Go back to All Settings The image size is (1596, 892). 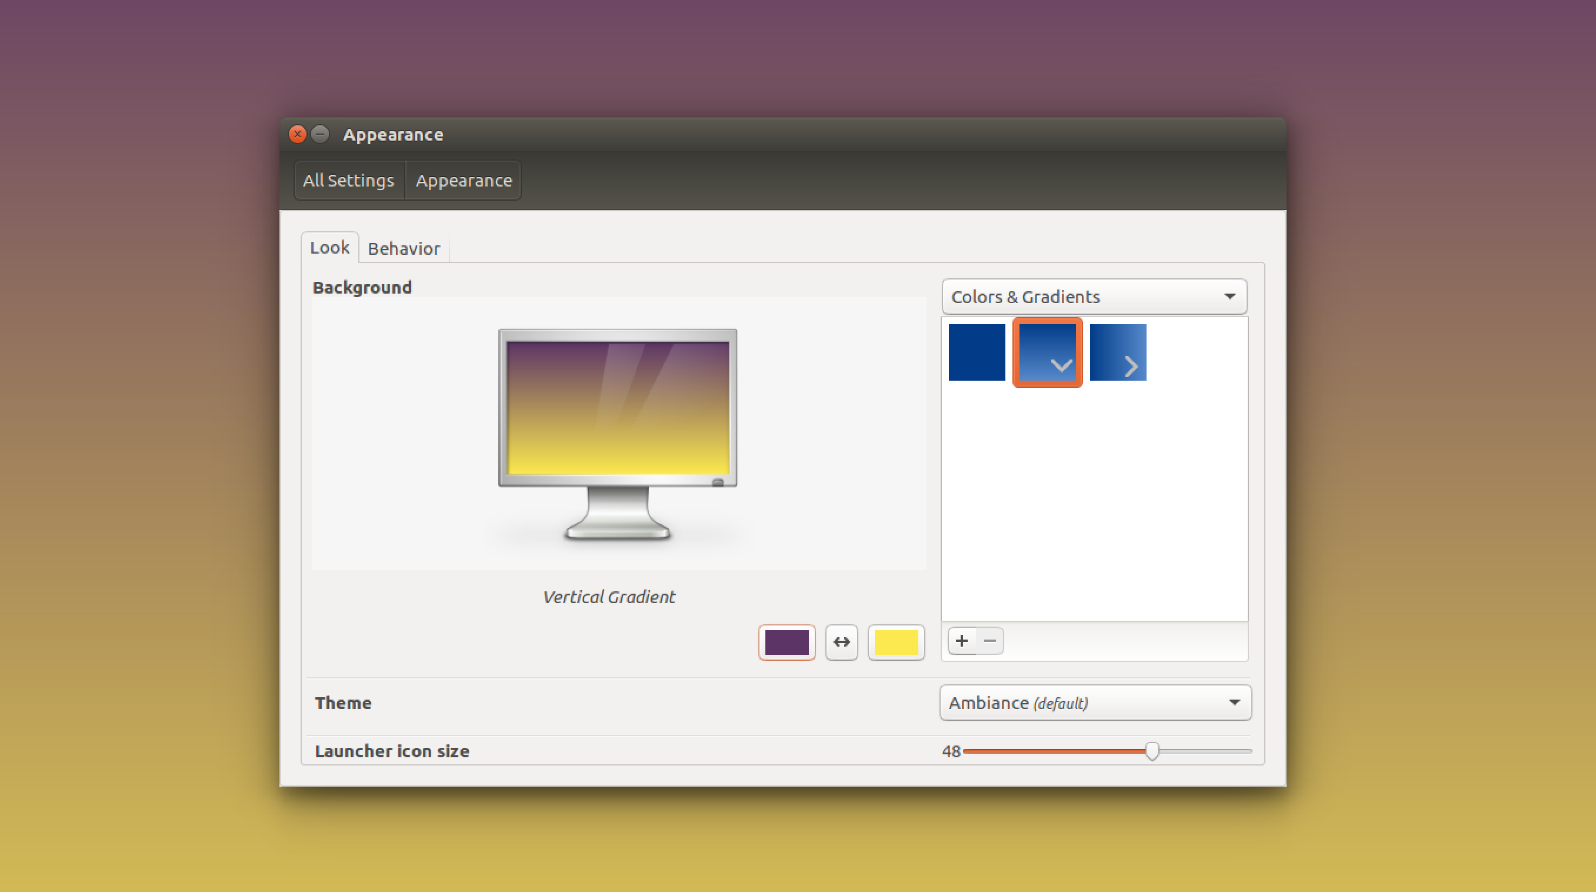(x=348, y=181)
